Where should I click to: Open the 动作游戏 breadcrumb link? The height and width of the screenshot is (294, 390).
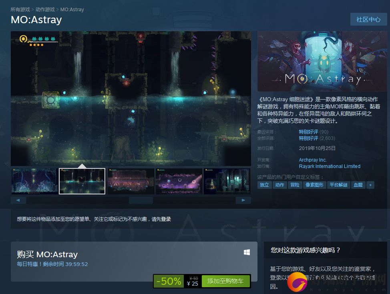45,10
